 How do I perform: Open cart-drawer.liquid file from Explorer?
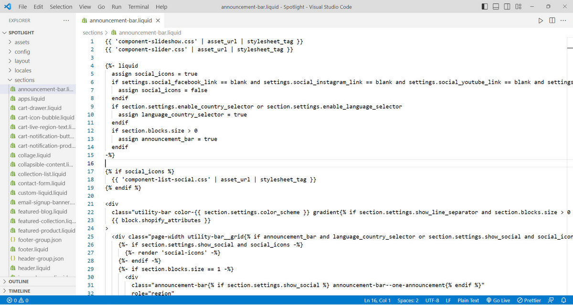[40, 108]
